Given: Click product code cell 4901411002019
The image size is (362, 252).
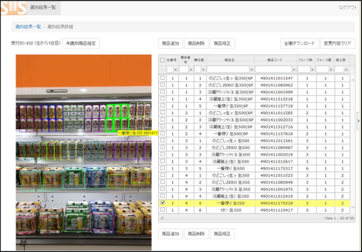Looking at the screenshot, I should tap(276, 155).
